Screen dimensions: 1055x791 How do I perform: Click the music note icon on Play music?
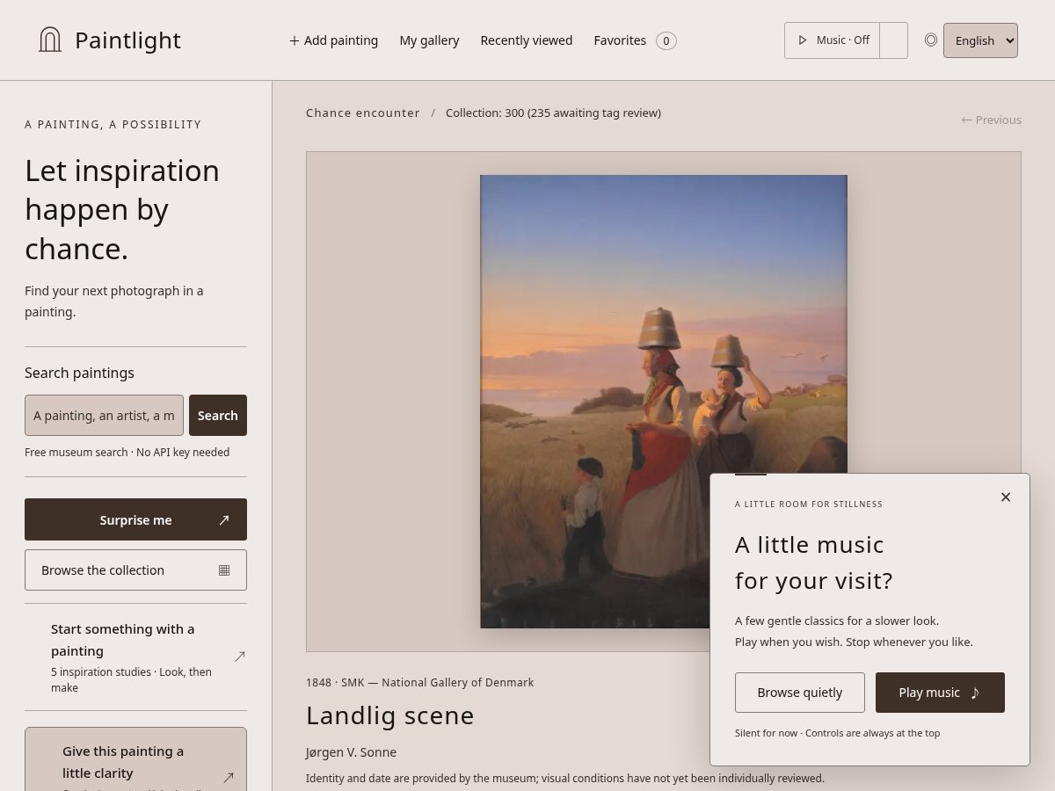pos(974,693)
